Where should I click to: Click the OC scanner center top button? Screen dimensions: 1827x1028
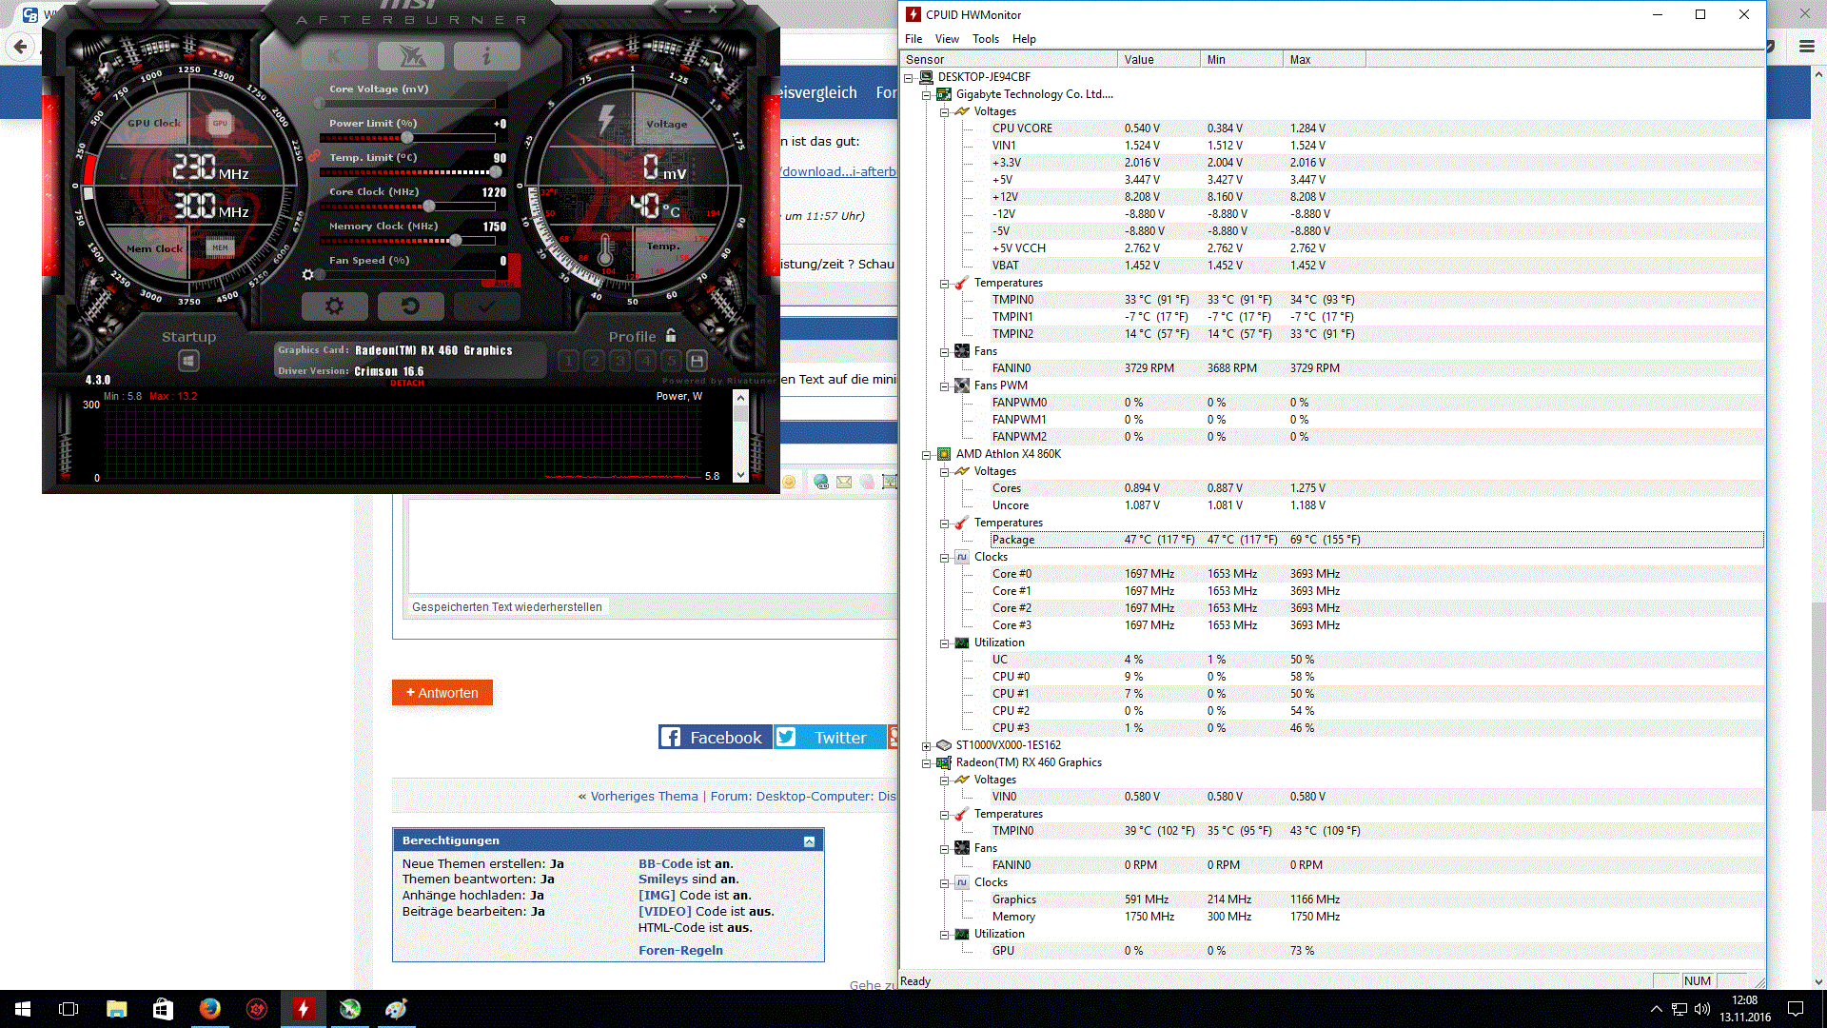pyautogui.click(x=410, y=56)
